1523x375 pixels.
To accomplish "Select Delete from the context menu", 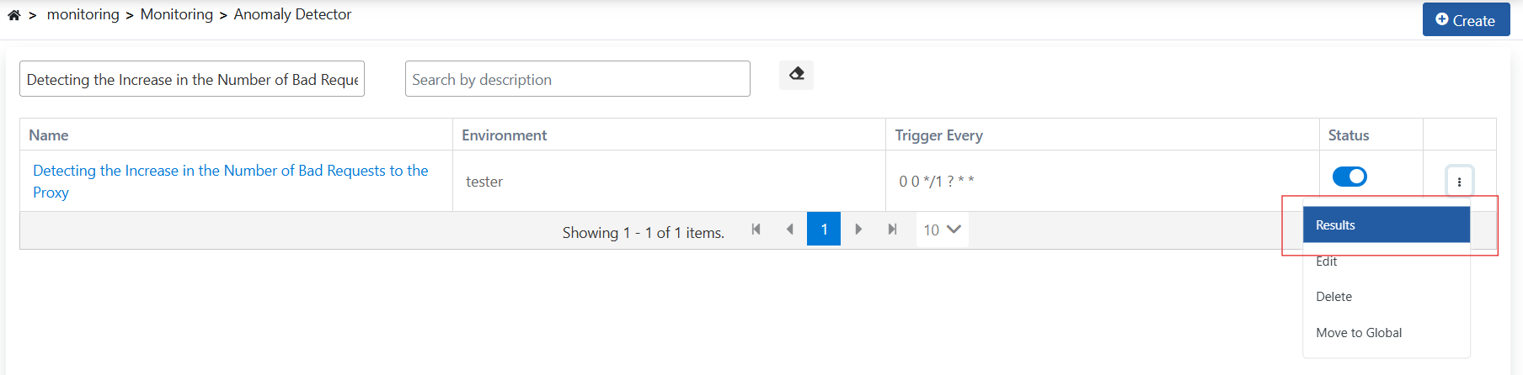I will pos(1333,297).
